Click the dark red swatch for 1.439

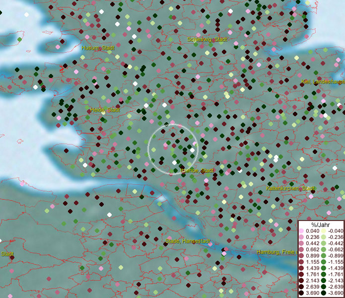301,268
